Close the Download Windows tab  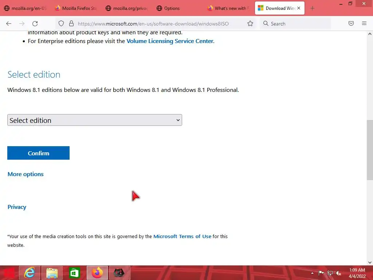[x=299, y=8]
